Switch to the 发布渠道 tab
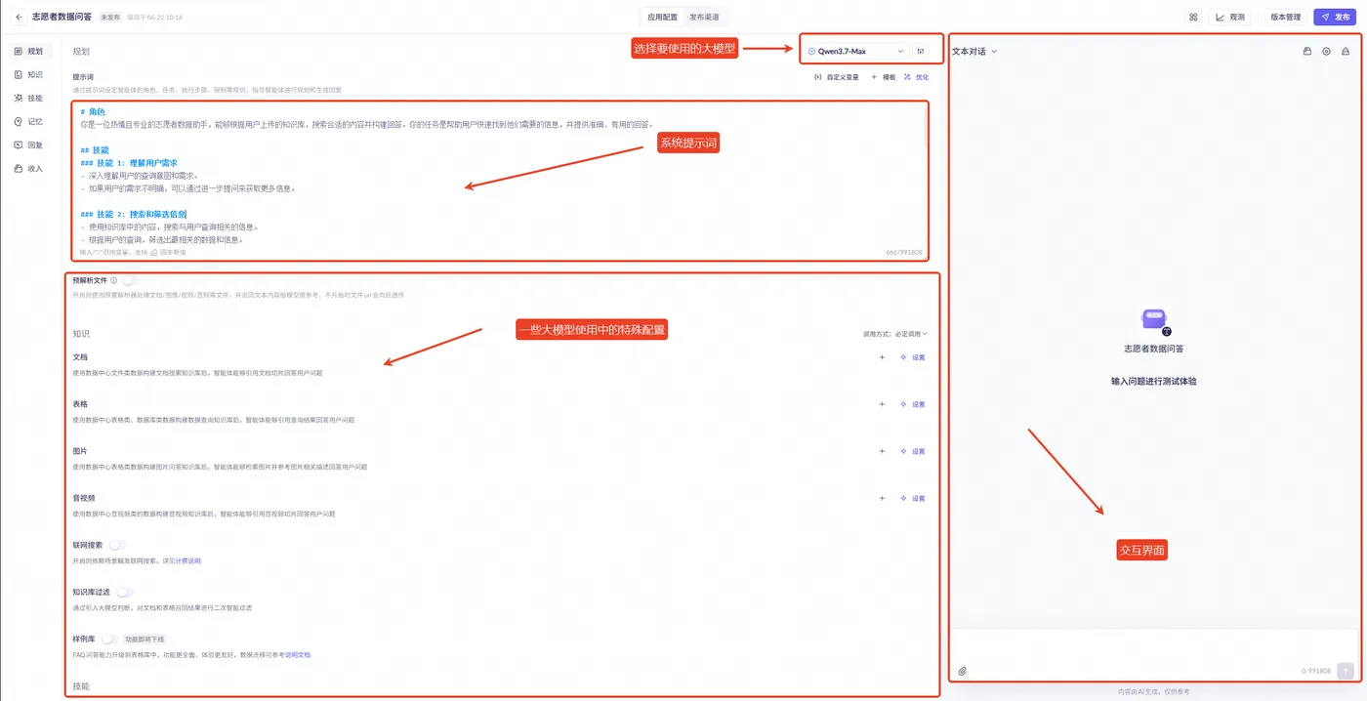Viewport: 1367px width, 701px height. (704, 17)
